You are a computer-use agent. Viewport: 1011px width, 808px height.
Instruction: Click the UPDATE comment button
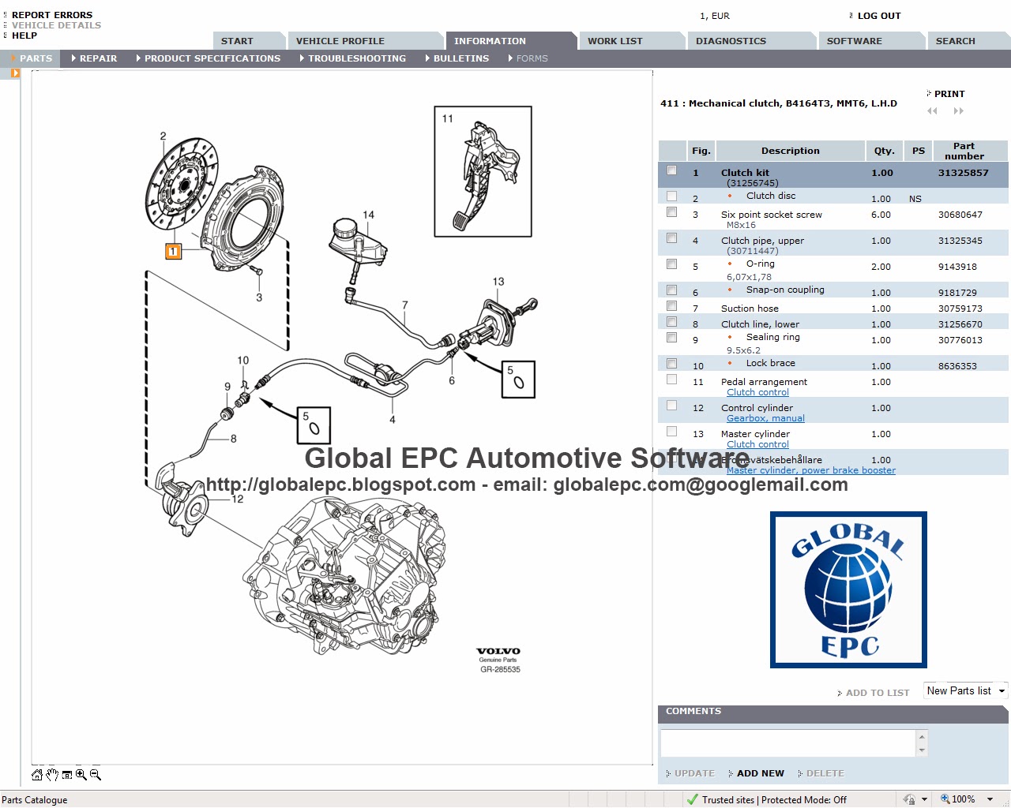pyautogui.click(x=694, y=773)
